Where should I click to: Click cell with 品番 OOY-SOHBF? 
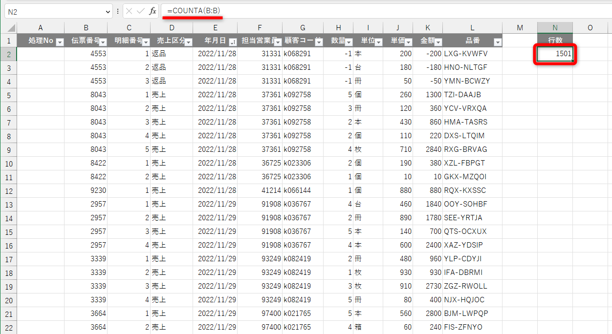[473, 204]
